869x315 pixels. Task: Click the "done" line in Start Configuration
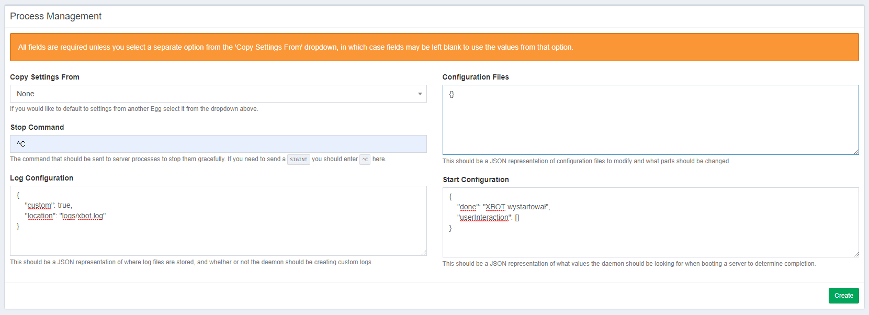click(503, 207)
